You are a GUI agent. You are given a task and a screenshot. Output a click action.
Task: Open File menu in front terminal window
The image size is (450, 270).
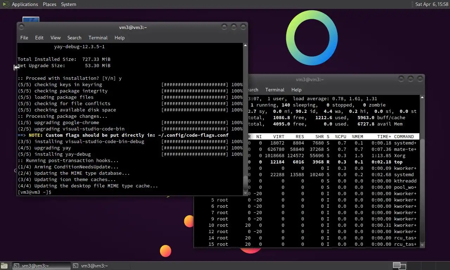point(24,38)
